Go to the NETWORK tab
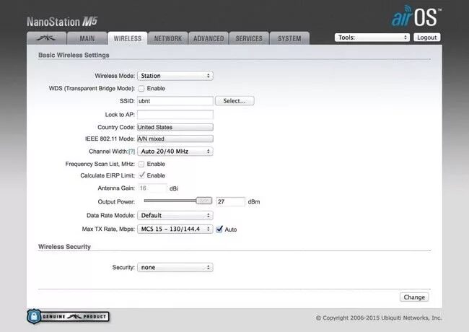Image resolution: width=469 pixels, height=332 pixels. 168,38
